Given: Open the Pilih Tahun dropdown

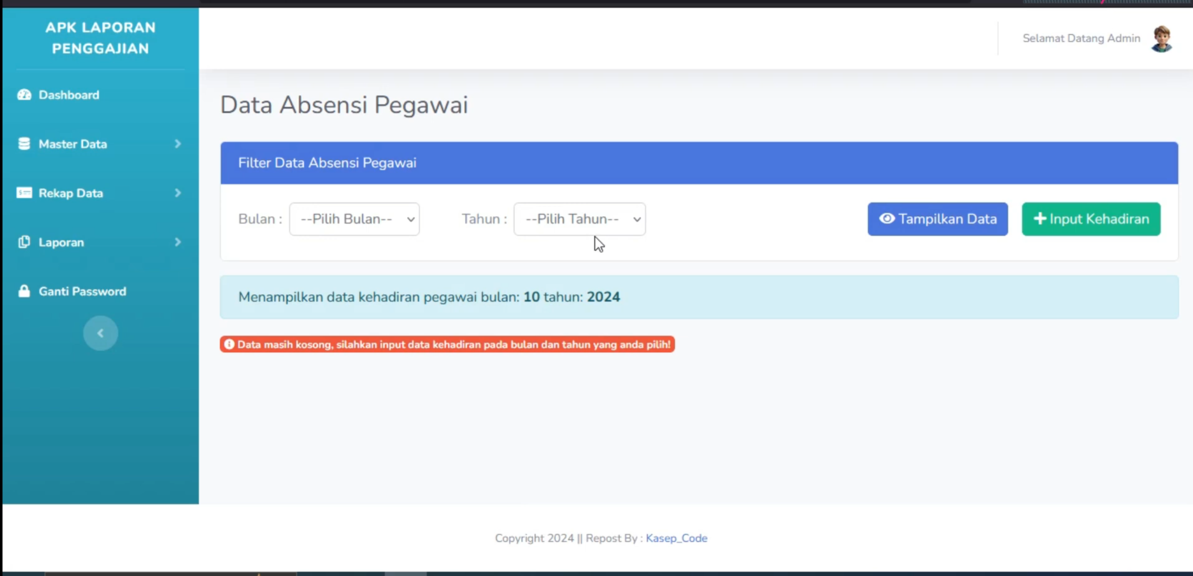Looking at the screenshot, I should click(x=580, y=219).
